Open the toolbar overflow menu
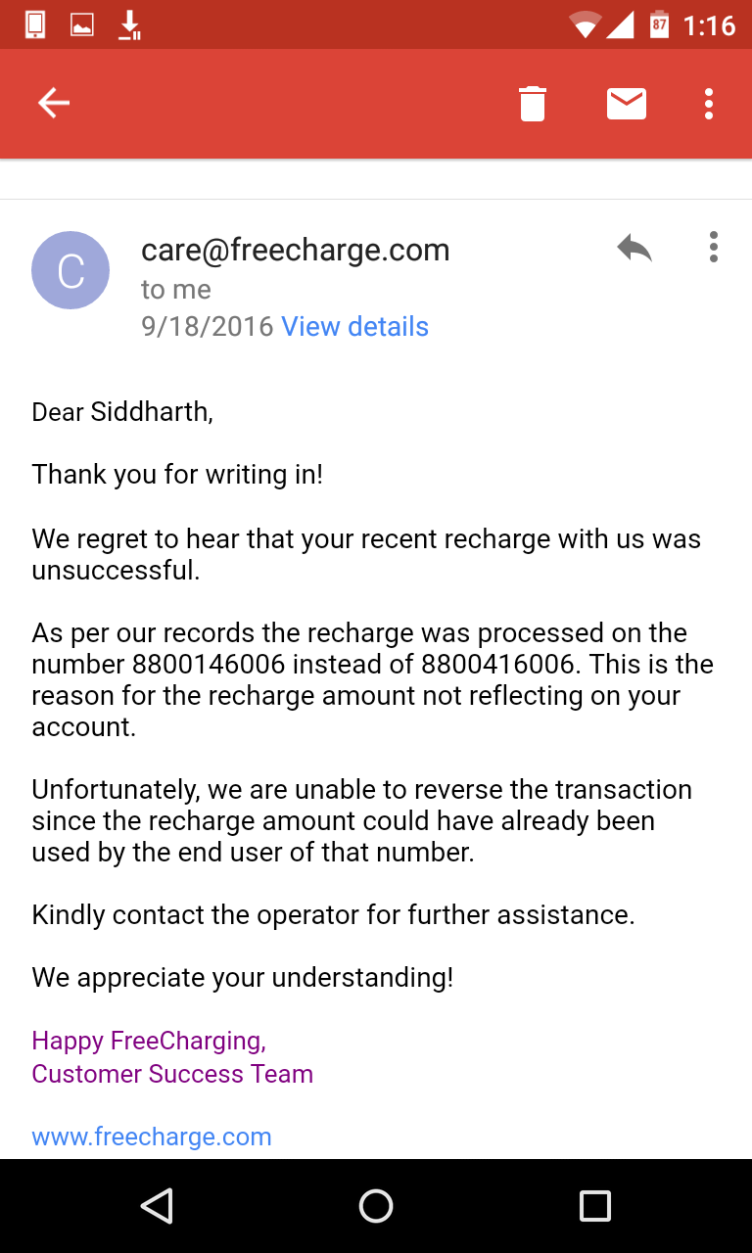 (x=709, y=103)
